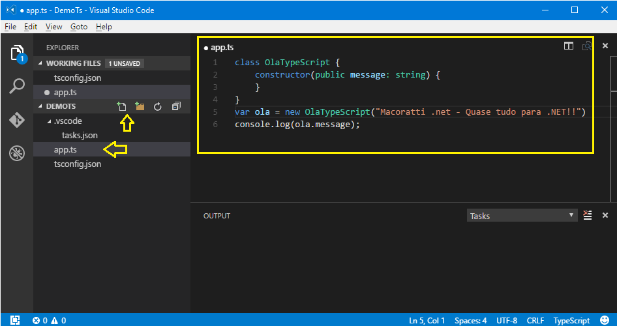Viewport: 617px width, 326px height.
Task: Click 'constructor' keyword on line 2
Action: click(282, 75)
